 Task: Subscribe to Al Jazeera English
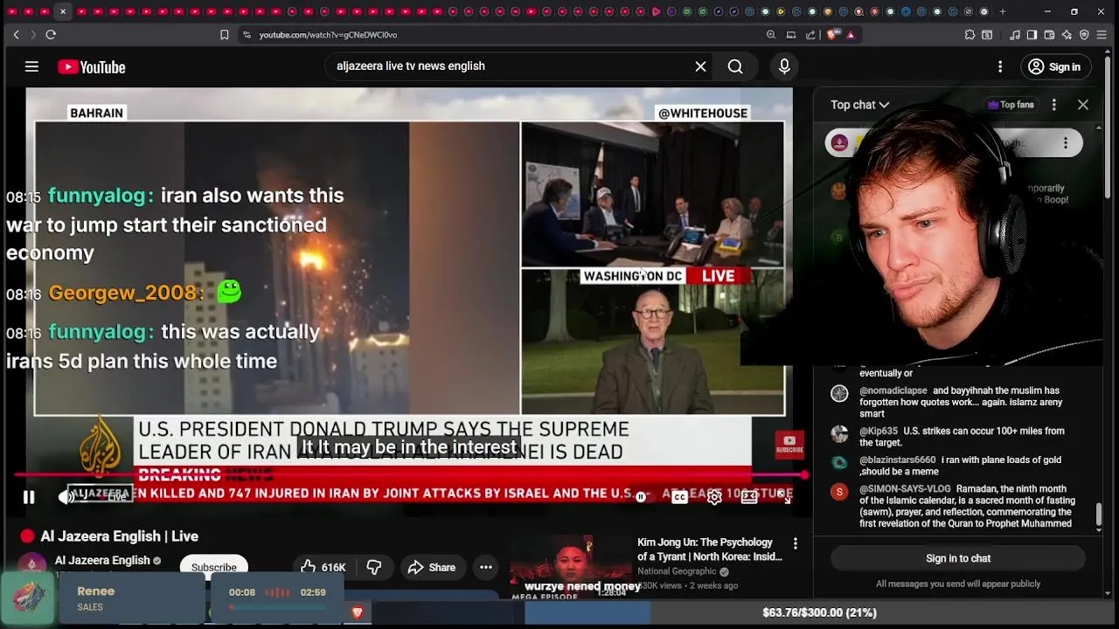point(214,567)
